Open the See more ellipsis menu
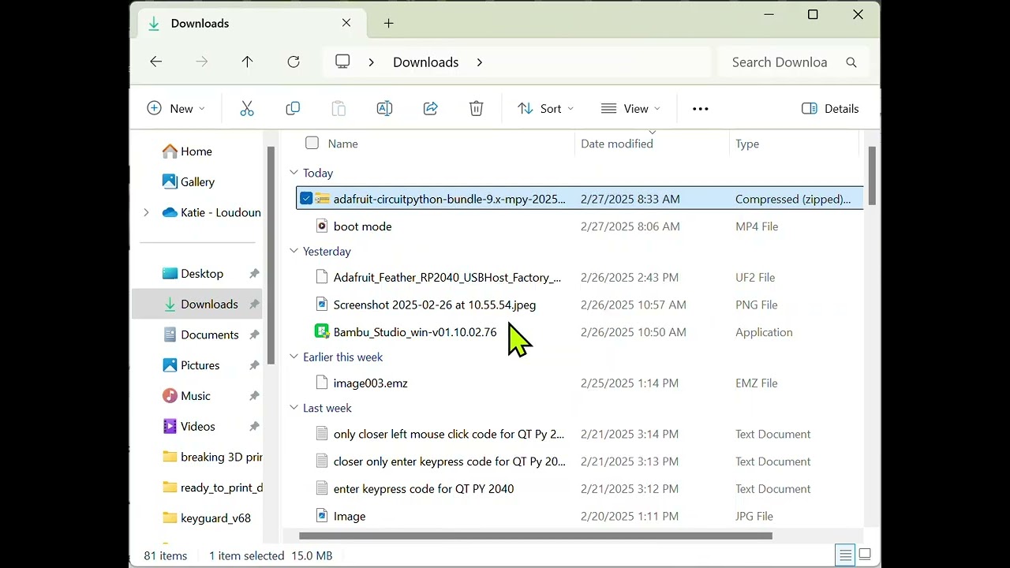 click(x=701, y=109)
